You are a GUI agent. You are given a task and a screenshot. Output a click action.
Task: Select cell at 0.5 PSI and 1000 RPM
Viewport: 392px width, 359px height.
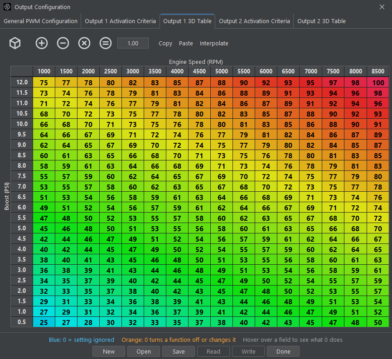pyautogui.click(x=44, y=322)
